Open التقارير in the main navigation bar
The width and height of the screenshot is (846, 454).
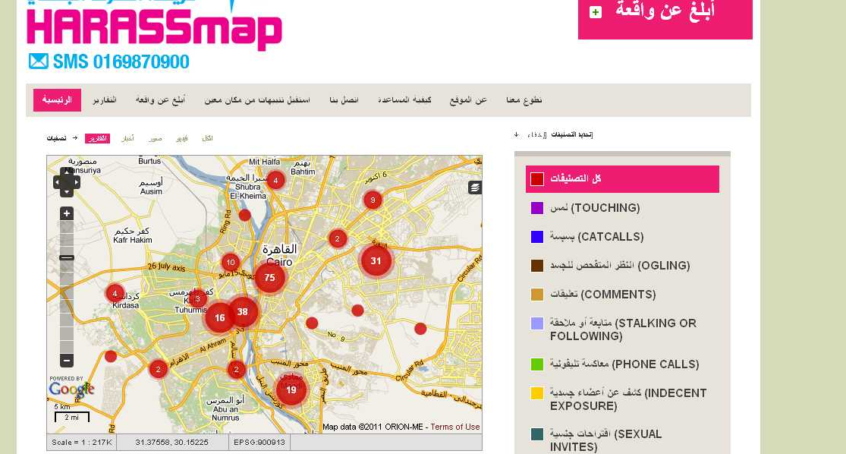tap(105, 100)
